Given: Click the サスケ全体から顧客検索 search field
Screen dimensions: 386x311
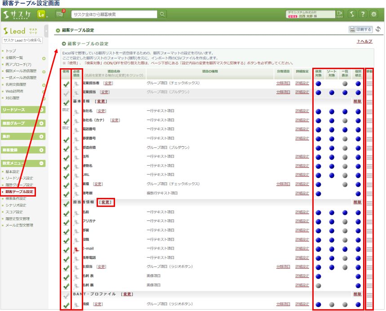Looking at the screenshot, I should coord(115,14).
